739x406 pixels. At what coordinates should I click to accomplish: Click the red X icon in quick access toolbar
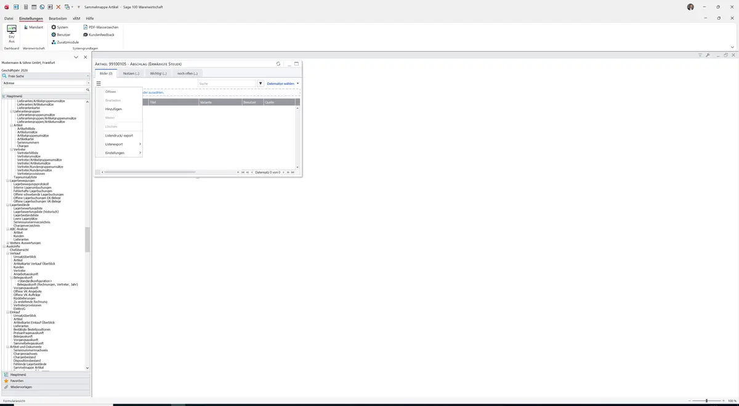click(x=59, y=7)
